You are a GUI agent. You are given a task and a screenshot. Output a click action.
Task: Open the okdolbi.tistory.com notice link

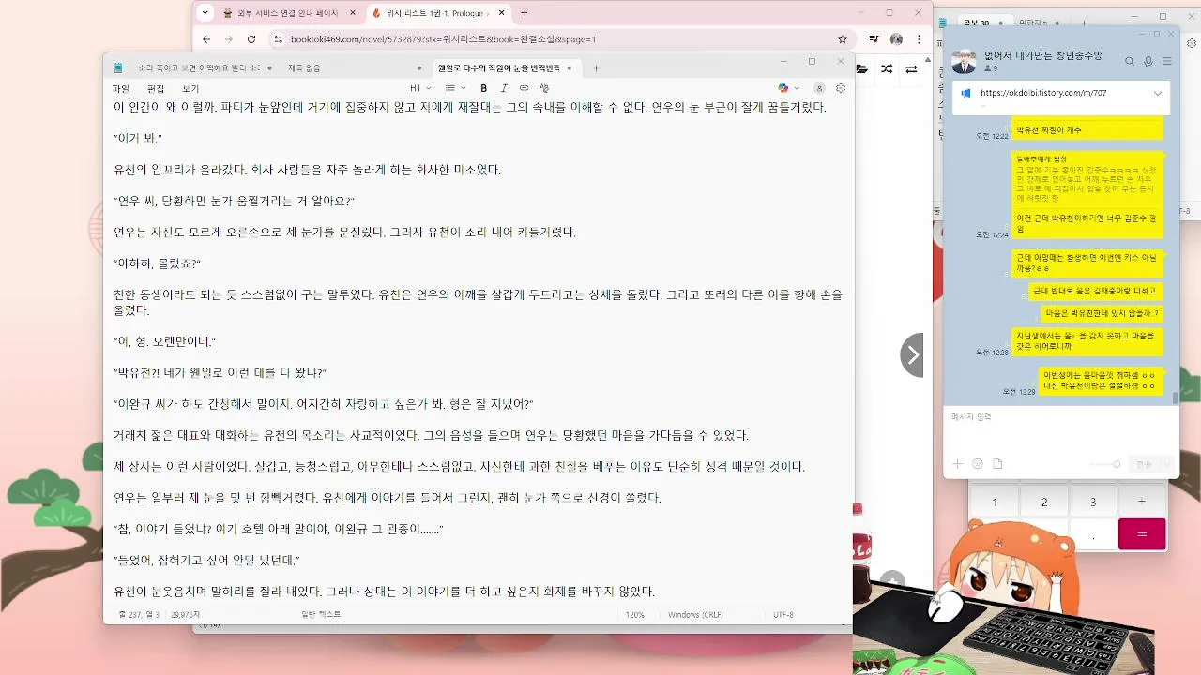pos(1043,94)
